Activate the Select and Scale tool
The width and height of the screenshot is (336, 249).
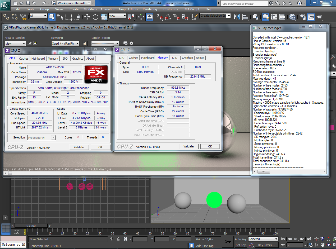pyautogui.click(x=104, y=17)
